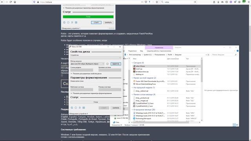Open the Firefox library icon

tap(222, 2)
